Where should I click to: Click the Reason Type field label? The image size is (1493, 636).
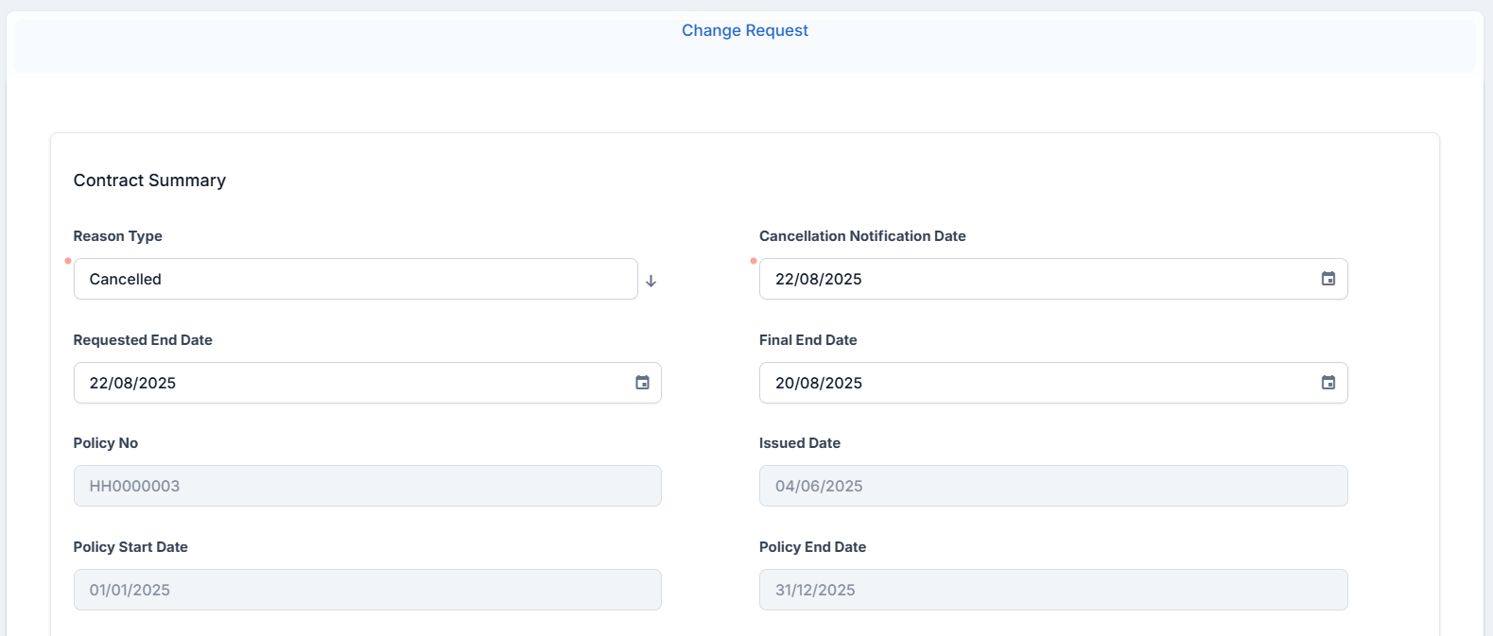[117, 236]
